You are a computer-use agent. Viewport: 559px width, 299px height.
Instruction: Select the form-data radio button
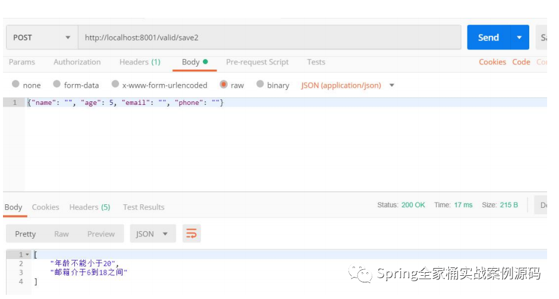(56, 84)
